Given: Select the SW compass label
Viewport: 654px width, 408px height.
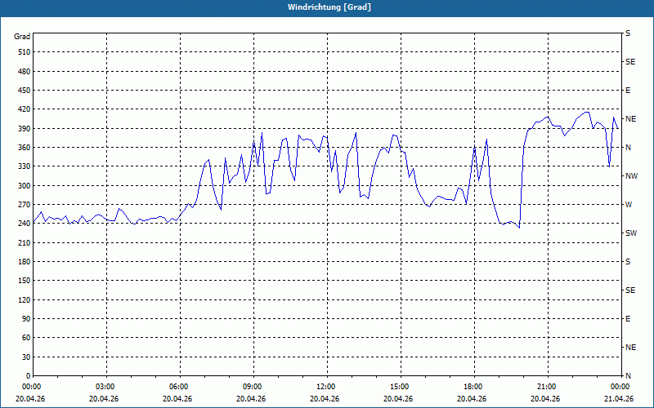Looking at the screenshot, I should [631, 233].
